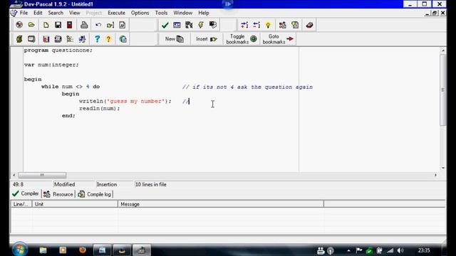Image resolution: width=456 pixels, height=256 pixels.
Task: Click the orange question mark icon
Action: [108, 39]
